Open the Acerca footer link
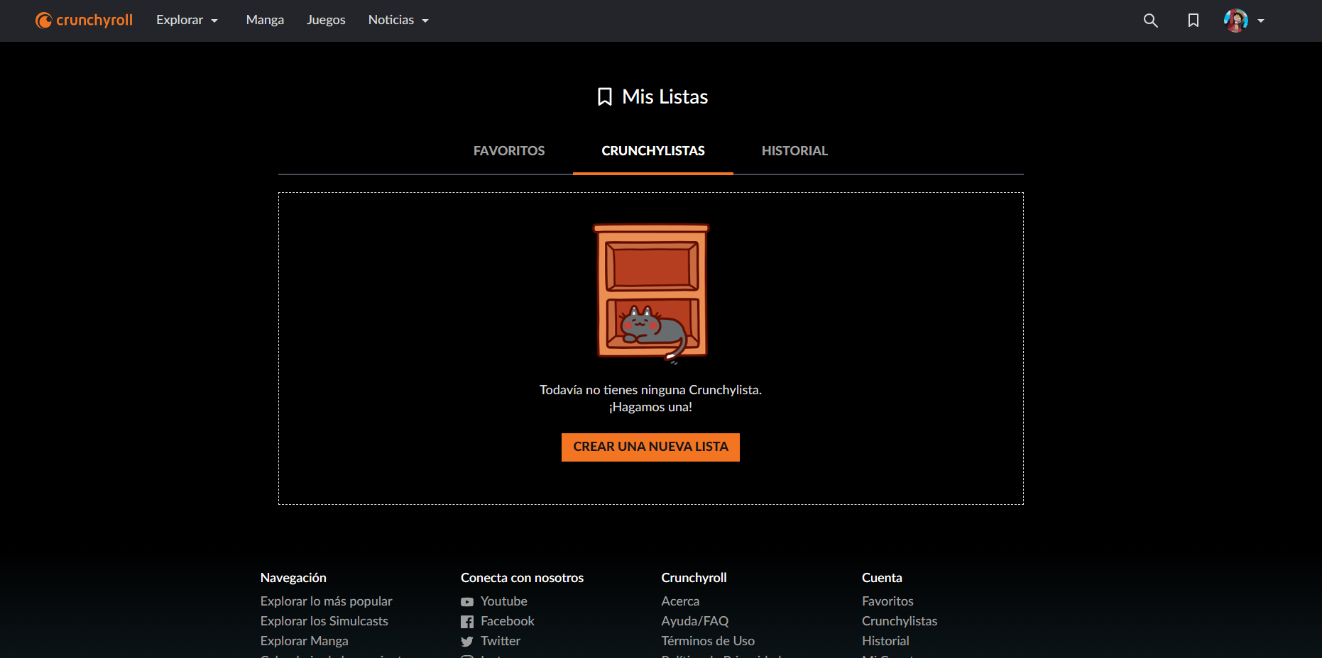The height and width of the screenshot is (658, 1322). [x=680, y=601]
